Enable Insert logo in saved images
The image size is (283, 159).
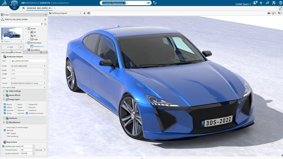click(x=5, y=127)
